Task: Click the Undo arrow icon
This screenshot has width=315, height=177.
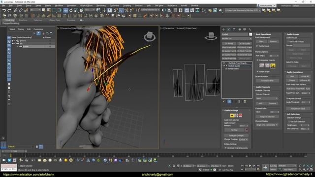Action: click(4, 10)
